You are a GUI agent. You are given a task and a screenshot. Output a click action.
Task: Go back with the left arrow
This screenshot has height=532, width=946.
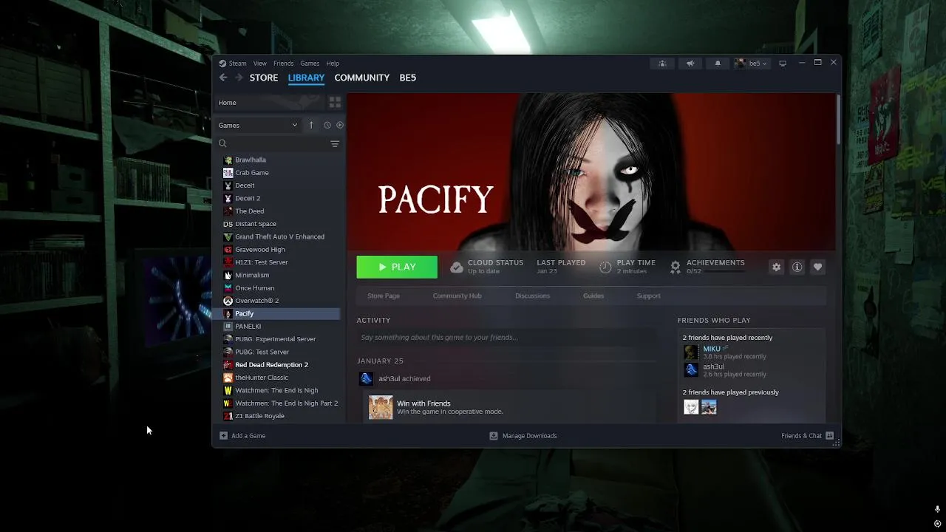[x=223, y=78]
